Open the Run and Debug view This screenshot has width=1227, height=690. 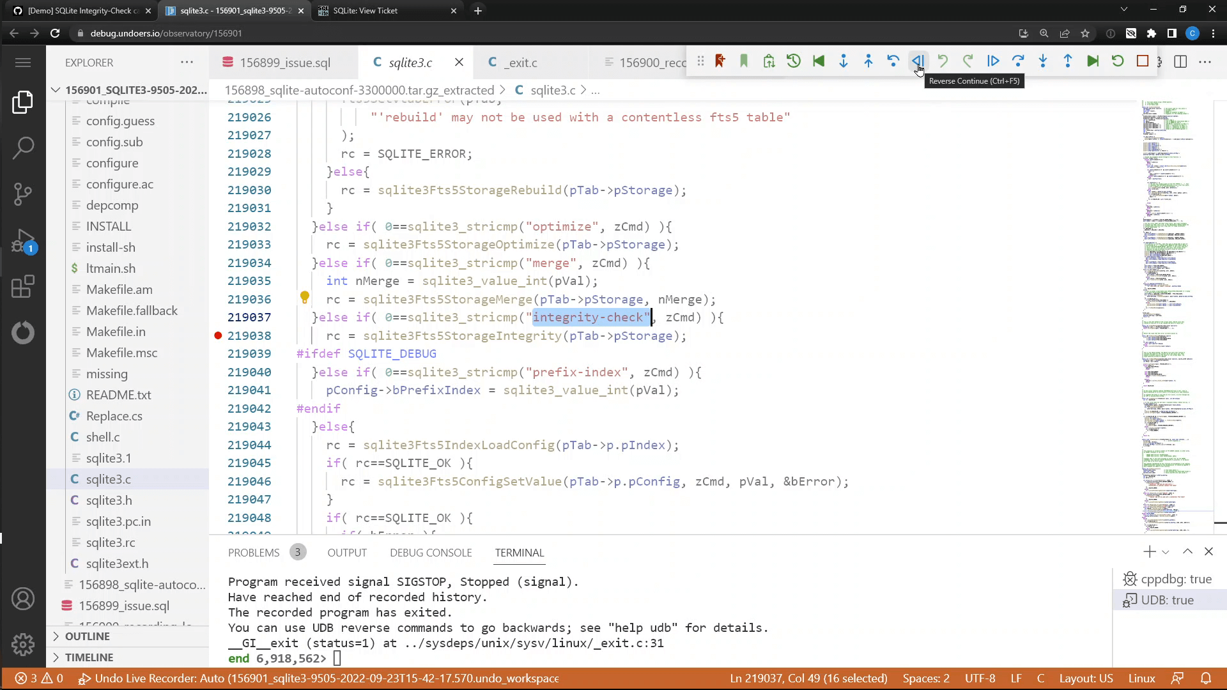tap(23, 241)
